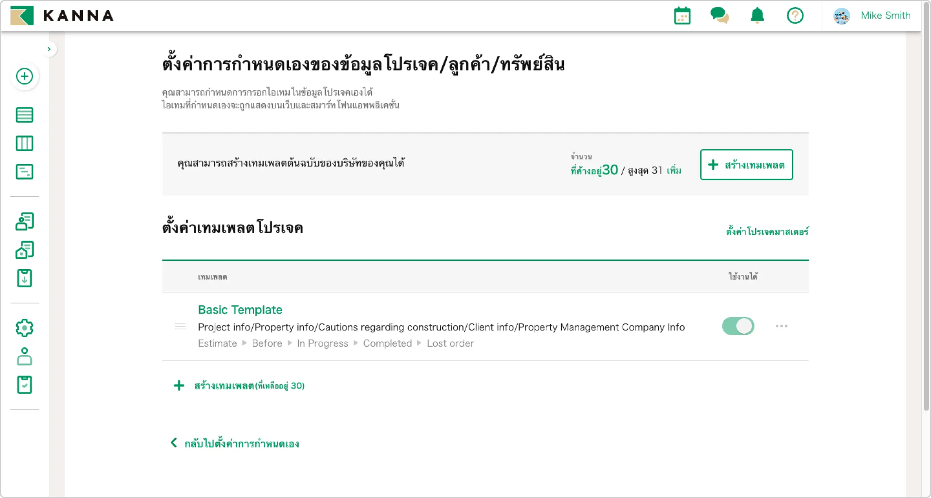Disable the Basic Template toggle switch
This screenshot has height=498, width=931.
738,326
